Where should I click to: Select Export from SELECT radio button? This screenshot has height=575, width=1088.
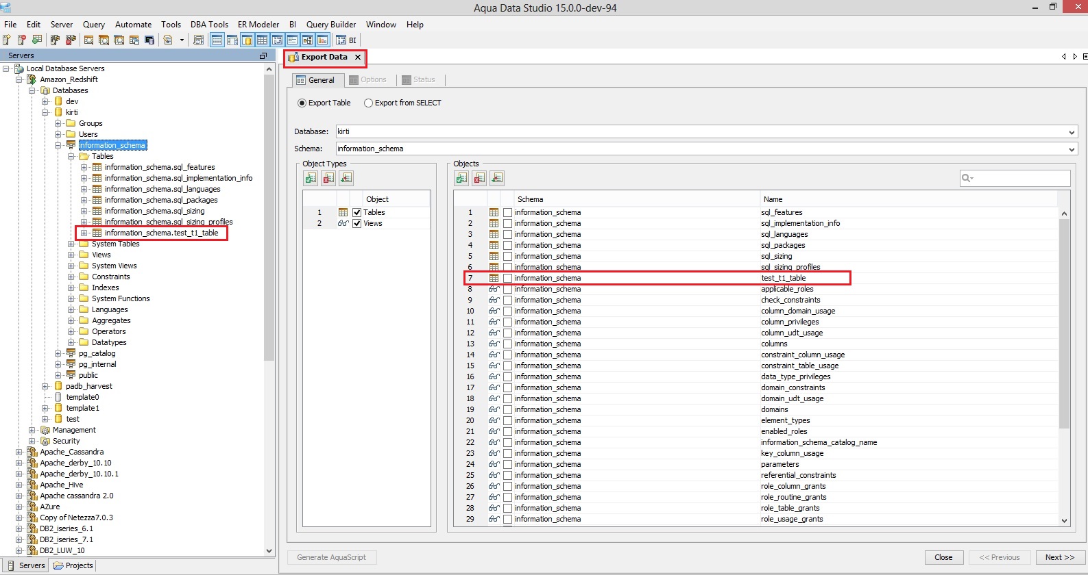click(x=369, y=103)
